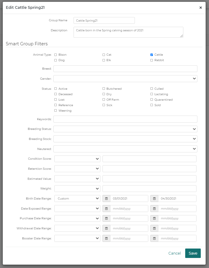Viewport: 209px width, 268px height.
Task: Open Withdrawal Date Range start calendar icon
Action: [106, 228]
